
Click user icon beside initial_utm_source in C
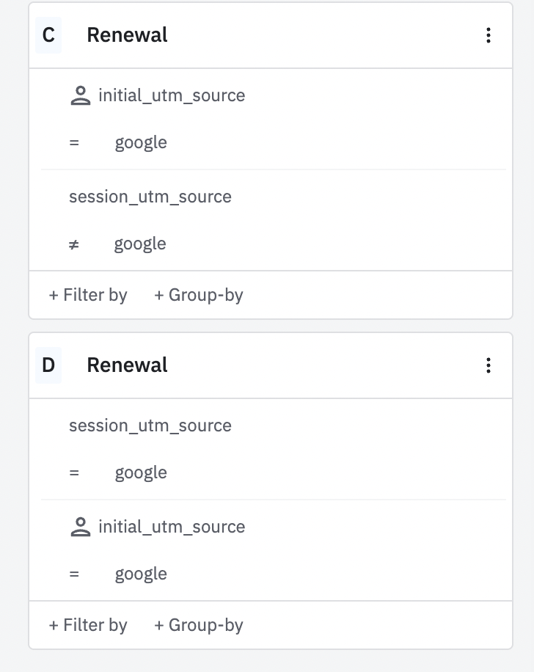point(80,95)
